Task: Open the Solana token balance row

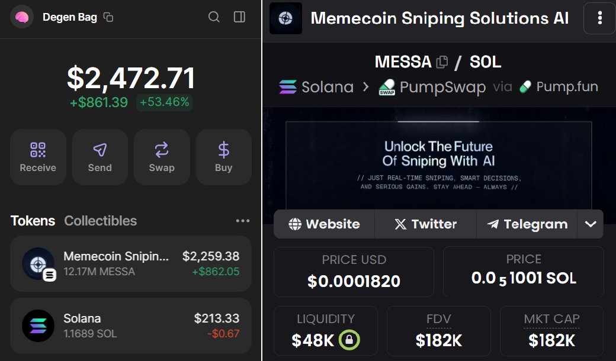Action: [x=131, y=325]
